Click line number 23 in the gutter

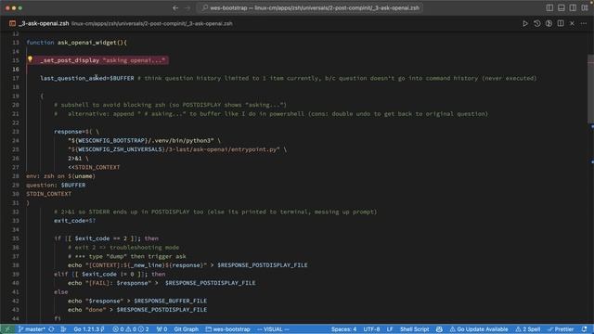click(15, 132)
